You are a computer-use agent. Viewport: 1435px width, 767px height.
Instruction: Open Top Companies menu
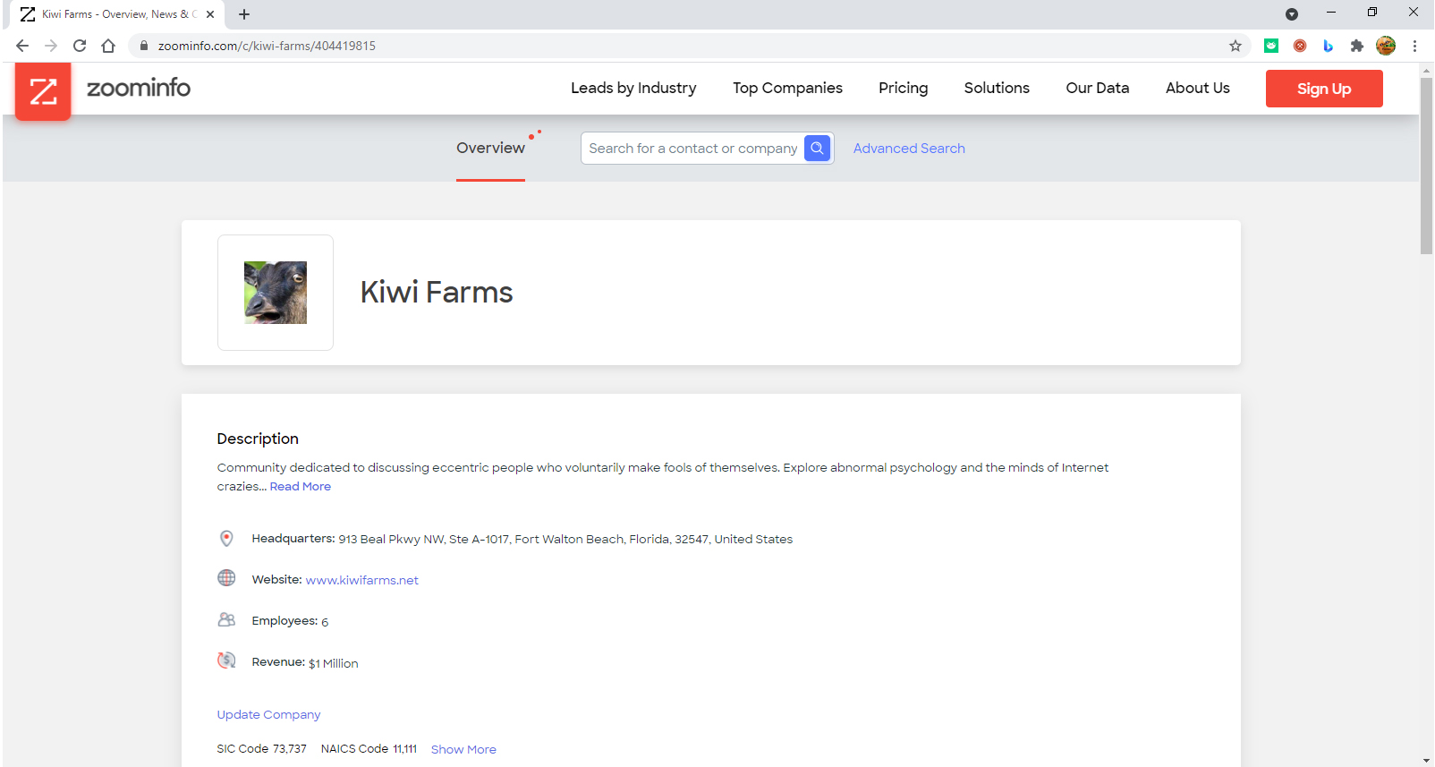[787, 88]
